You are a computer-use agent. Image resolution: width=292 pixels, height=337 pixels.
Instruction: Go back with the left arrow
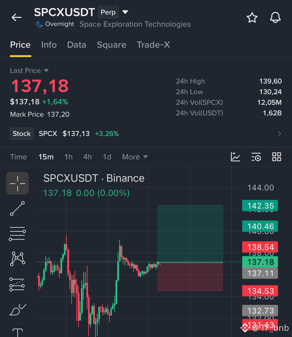[17, 17]
